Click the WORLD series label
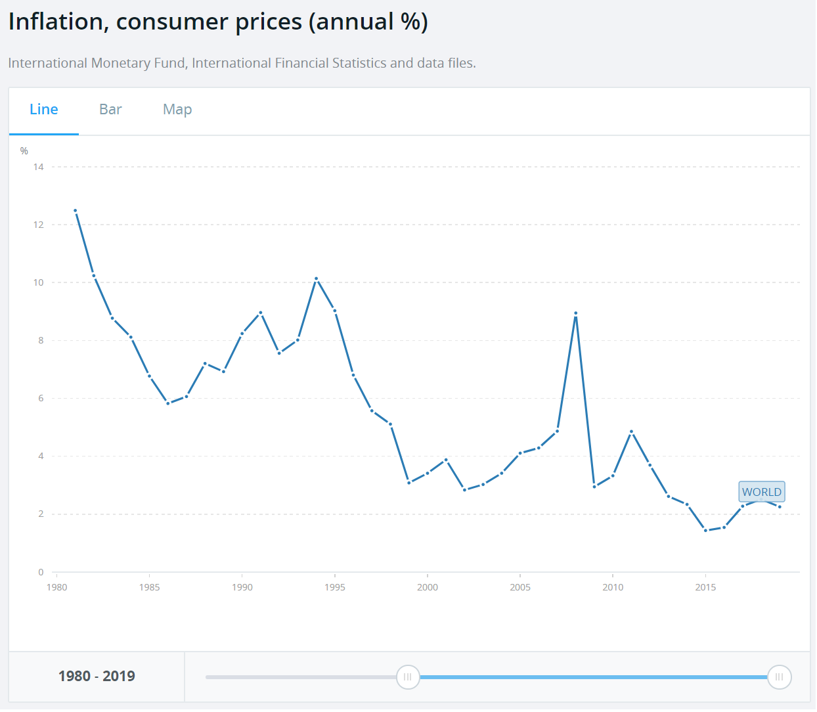The height and width of the screenshot is (712, 817). 761,491
